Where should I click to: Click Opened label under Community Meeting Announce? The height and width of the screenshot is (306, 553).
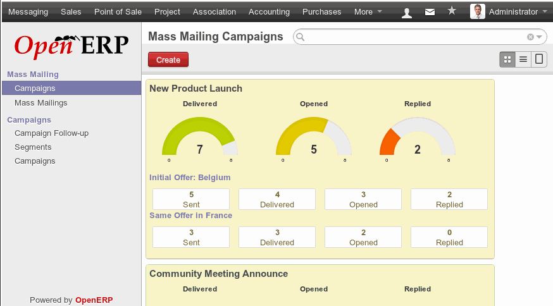(314, 289)
